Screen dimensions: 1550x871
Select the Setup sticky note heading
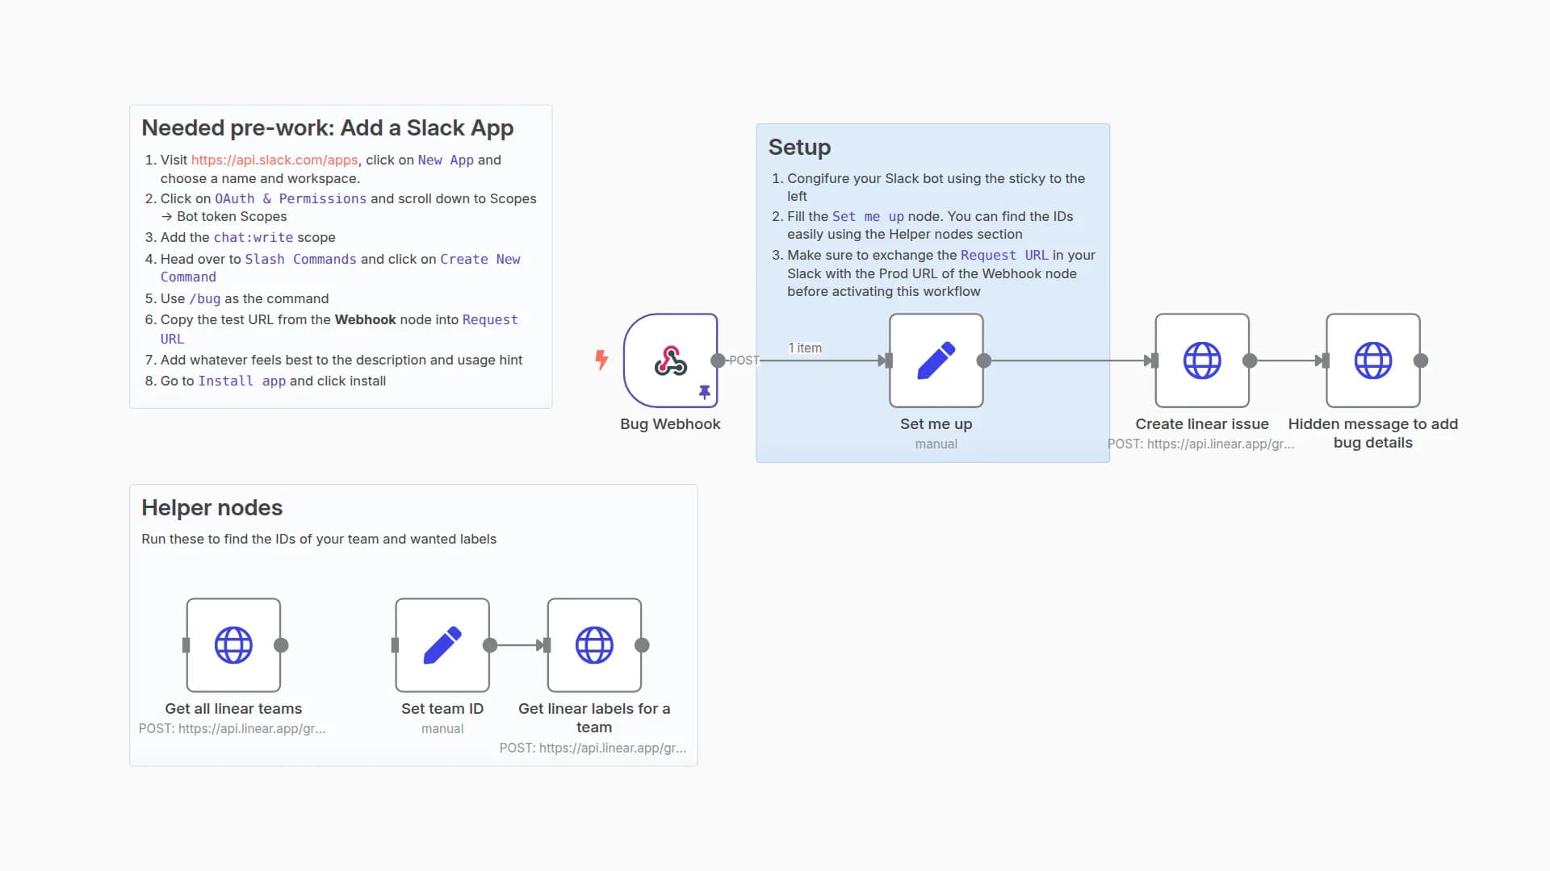799,148
